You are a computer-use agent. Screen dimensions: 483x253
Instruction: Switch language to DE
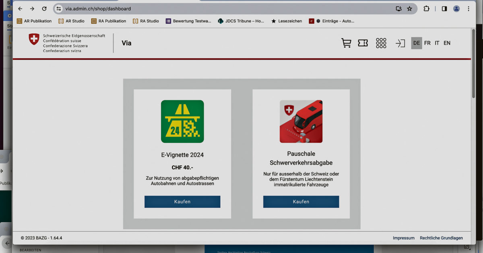pos(417,43)
